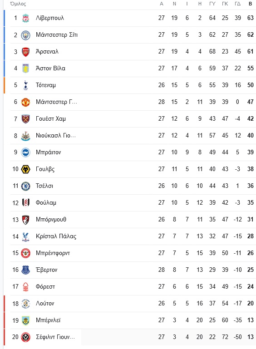Click the Όμιλος column header
Viewport: 256px width, 349px height.
point(18,4)
